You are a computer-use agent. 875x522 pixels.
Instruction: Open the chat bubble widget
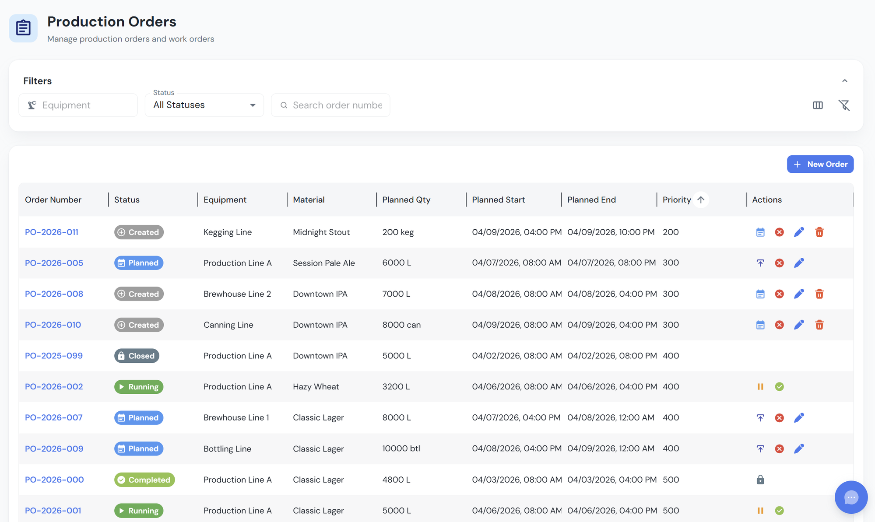[851, 497]
